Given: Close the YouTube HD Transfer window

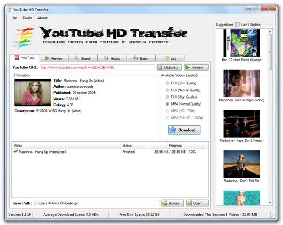Looking at the screenshot, I should point(269,9).
